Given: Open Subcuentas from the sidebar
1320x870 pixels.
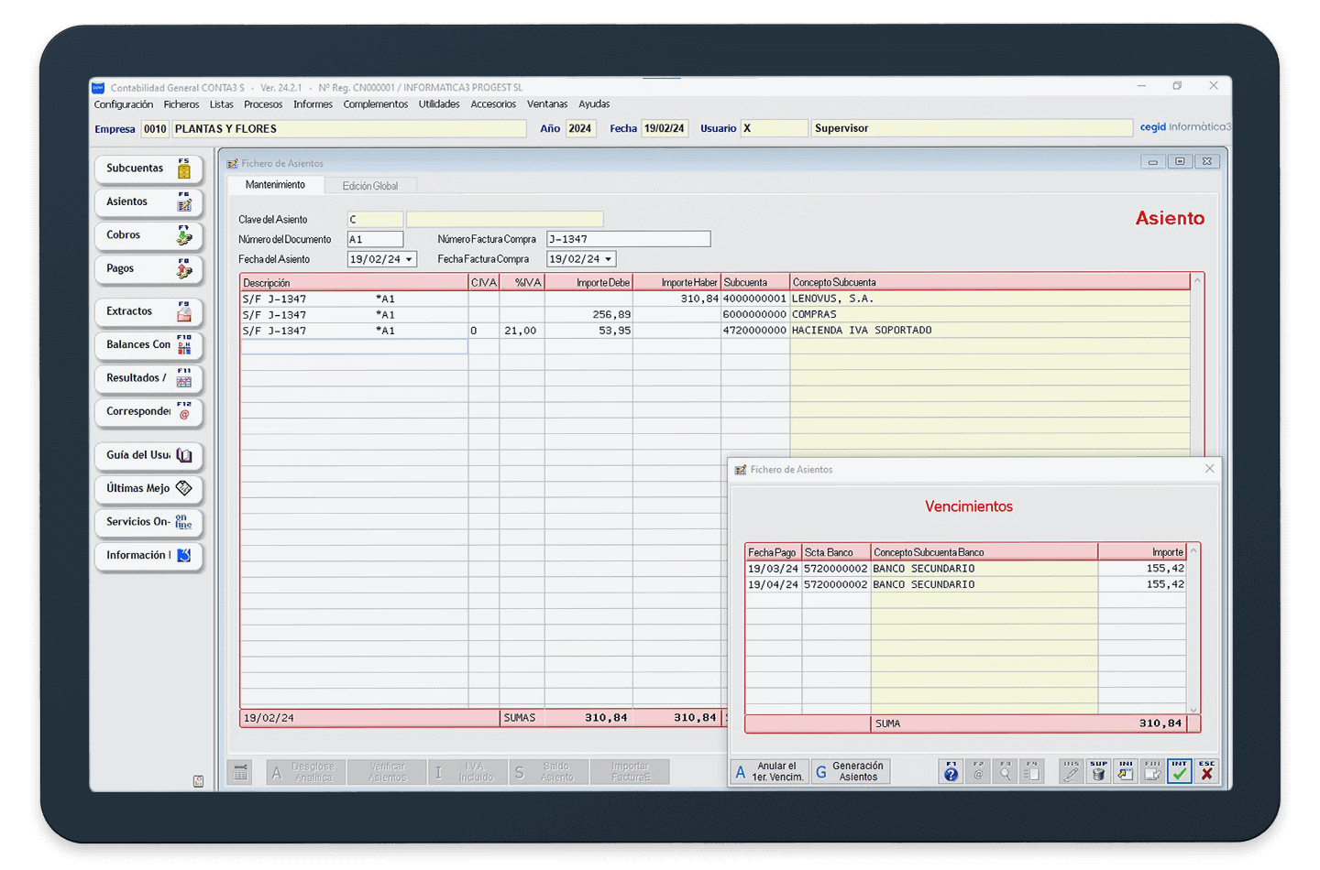Looking at the screenshot, I should [x=148, y=169].
